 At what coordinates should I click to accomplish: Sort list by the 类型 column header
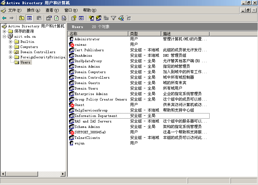[x=144, y=34]
